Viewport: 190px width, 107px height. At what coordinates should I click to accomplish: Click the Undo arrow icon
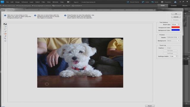(x=143, y=2)
